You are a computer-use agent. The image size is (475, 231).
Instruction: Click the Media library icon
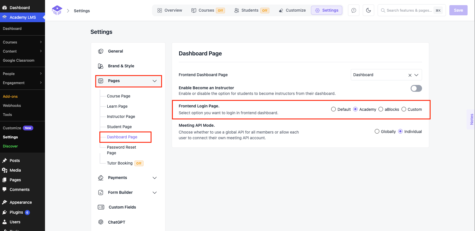tap(5, 170)
